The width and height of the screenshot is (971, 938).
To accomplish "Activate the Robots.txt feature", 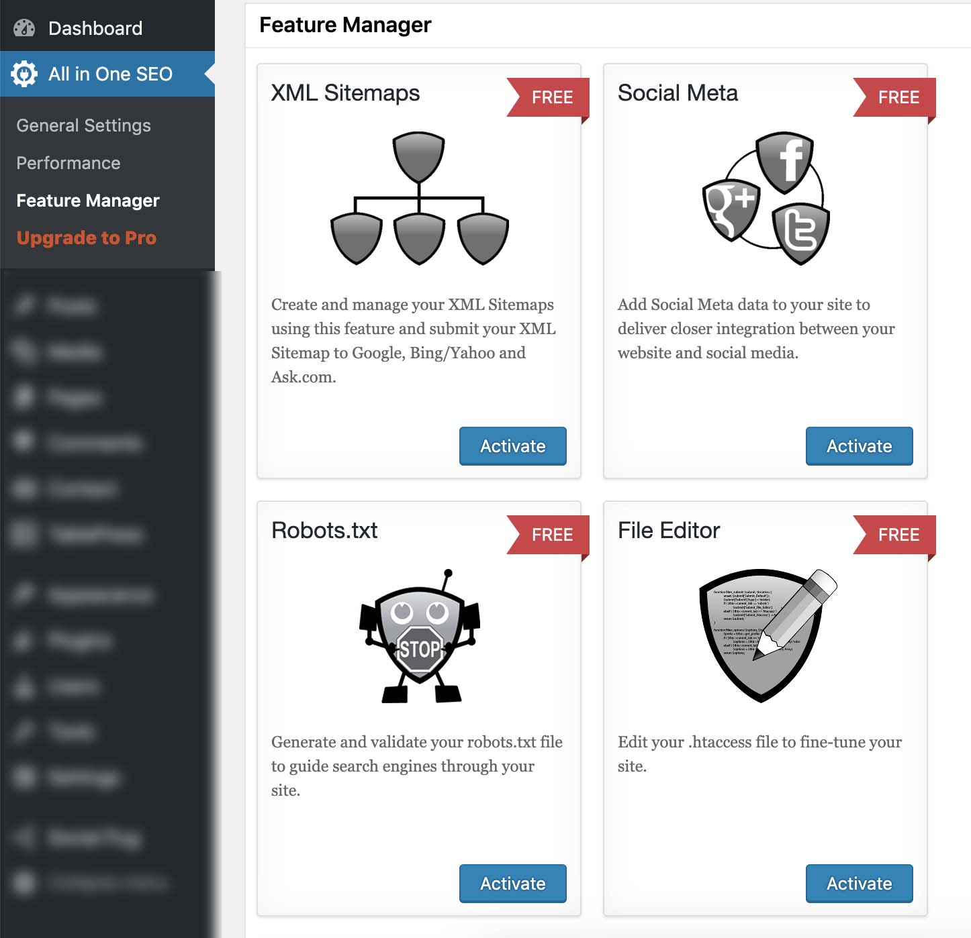I will click(513, 884).
